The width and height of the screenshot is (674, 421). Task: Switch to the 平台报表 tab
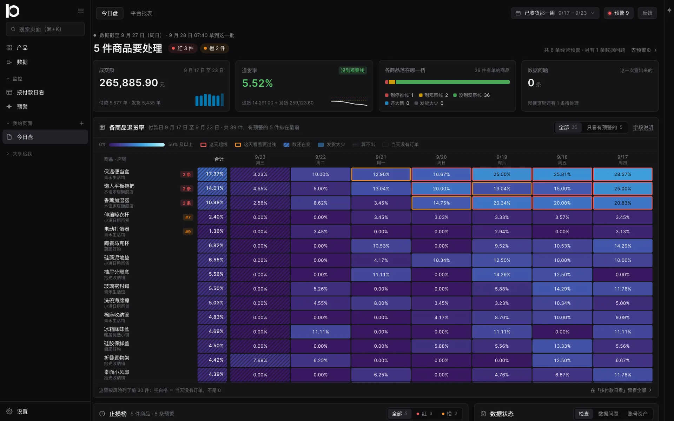coord(141,13)
